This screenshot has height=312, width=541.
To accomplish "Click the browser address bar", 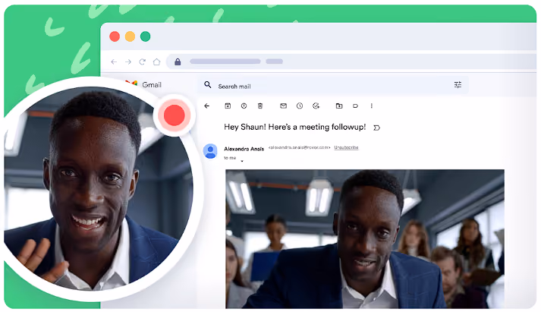I will (x=352, y=61).
